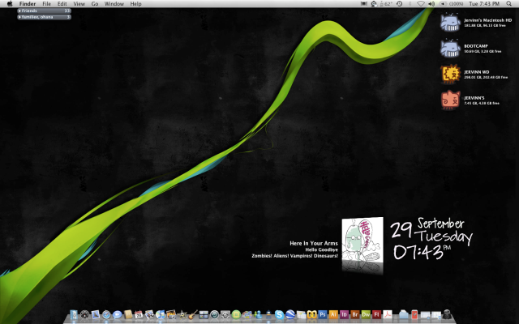Click the Tue 7:43 PM clock
Viewport: 519px width, 324px height.
pyautogui.click(x=483, y=4)
